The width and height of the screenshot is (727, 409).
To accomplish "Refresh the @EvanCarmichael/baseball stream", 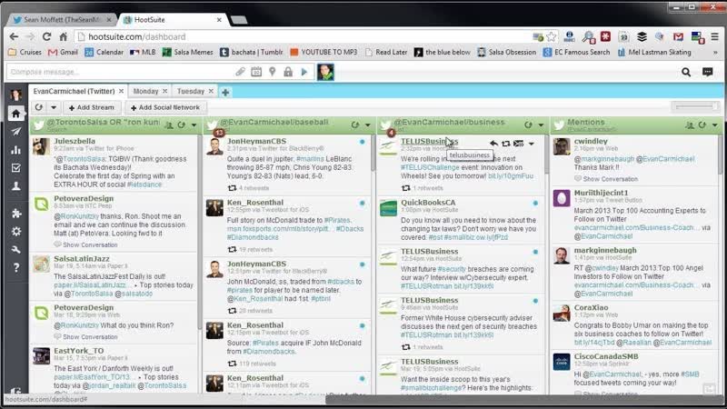I will click(x=354, y=125).
